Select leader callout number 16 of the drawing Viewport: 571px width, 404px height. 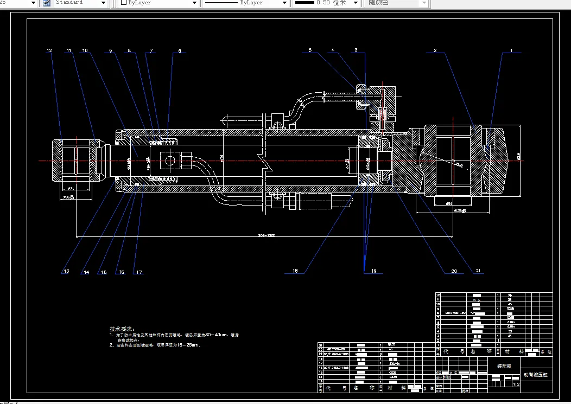coord(121,272)
